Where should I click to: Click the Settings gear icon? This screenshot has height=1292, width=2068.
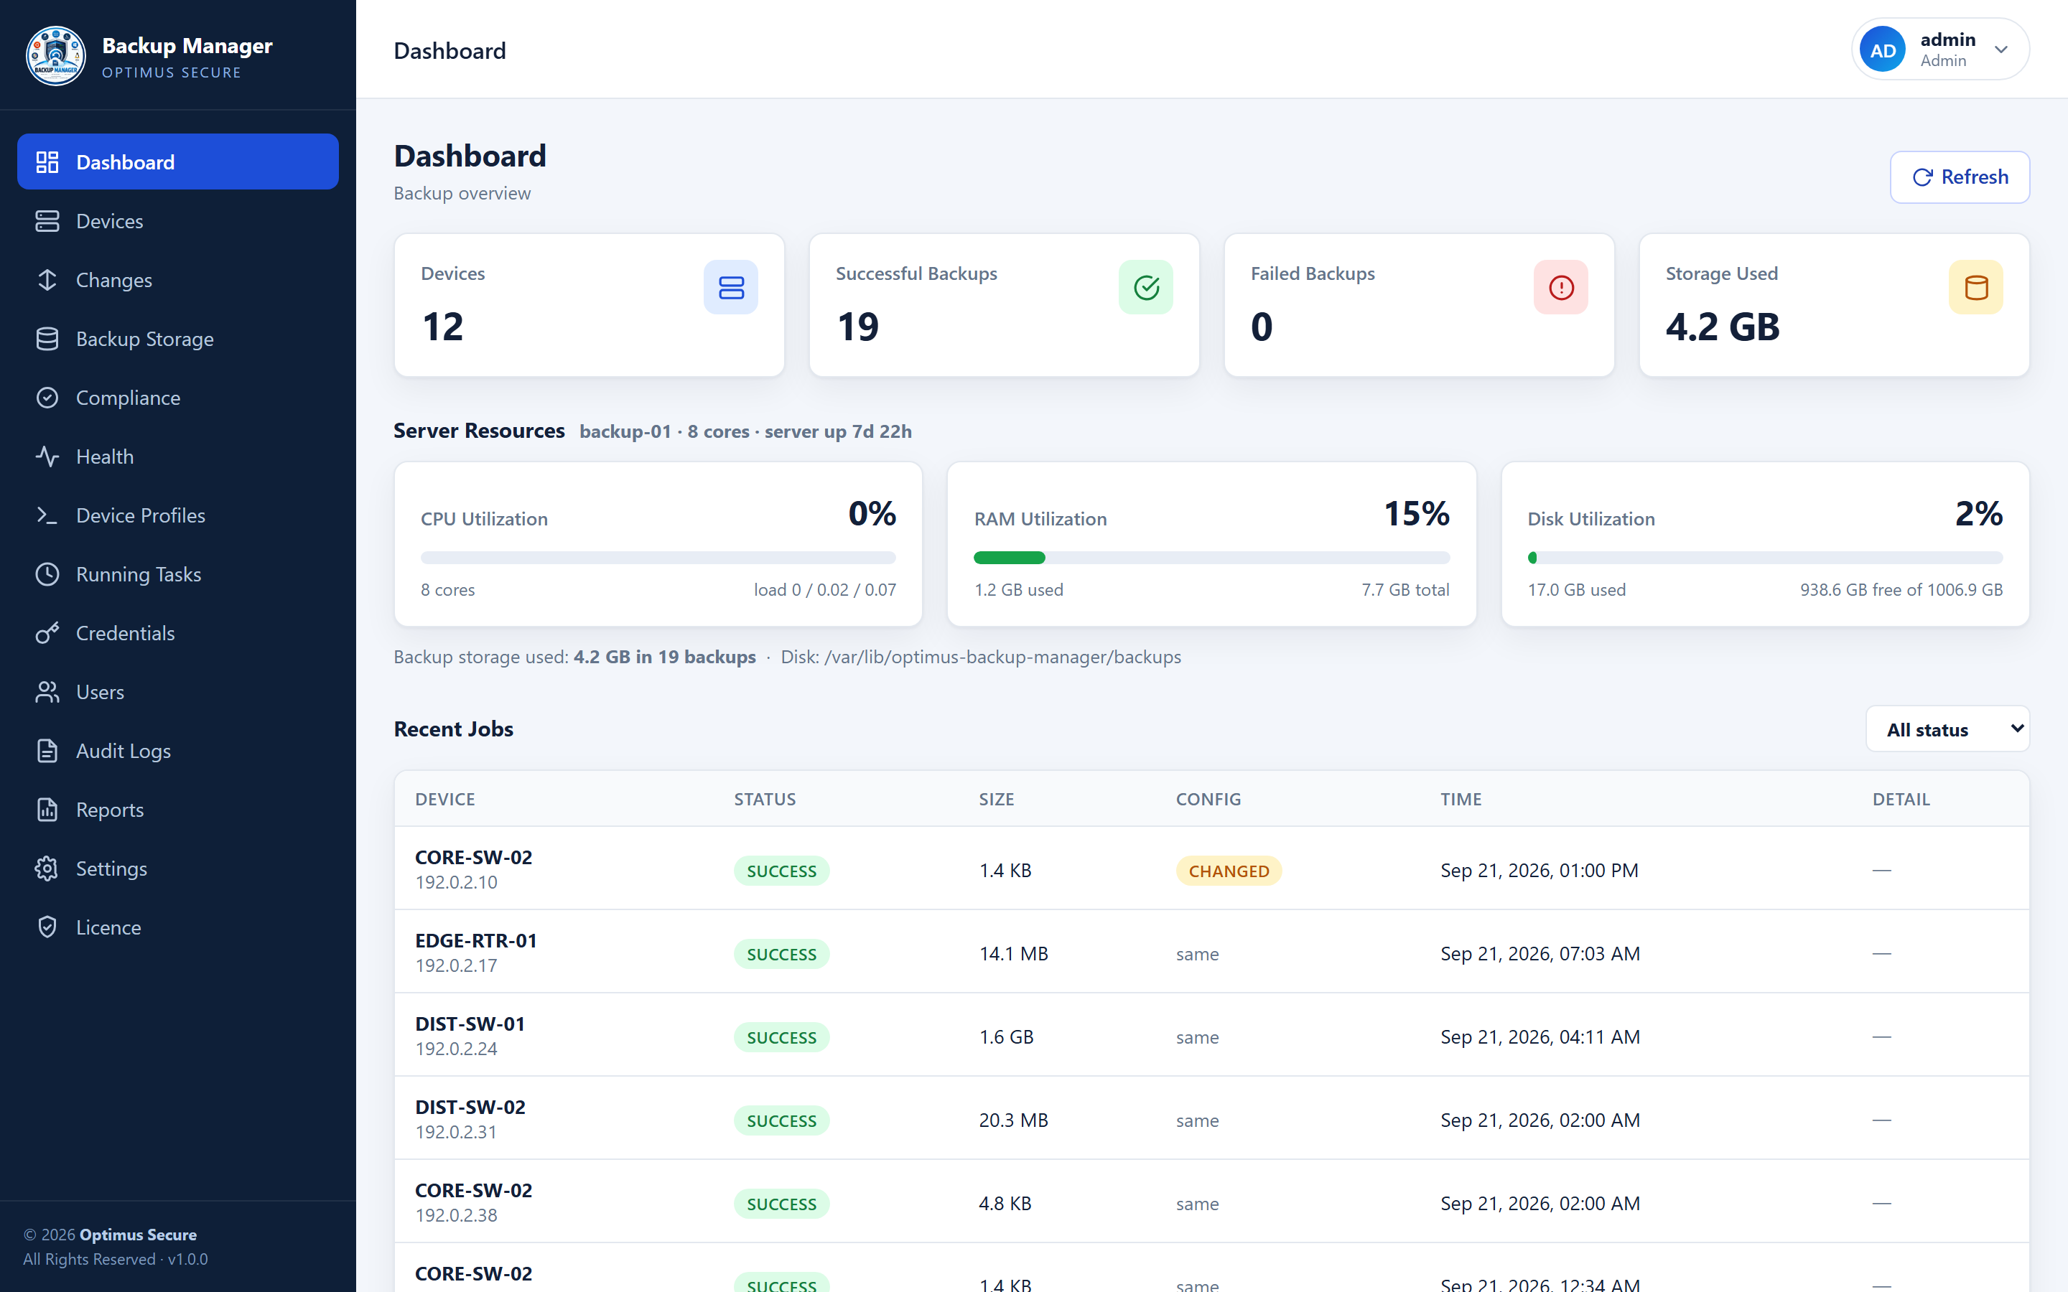[x=47, y=869]
